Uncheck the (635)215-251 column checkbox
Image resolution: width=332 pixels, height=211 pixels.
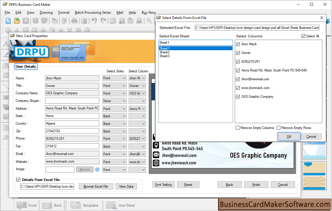click(x=238, y=62)
